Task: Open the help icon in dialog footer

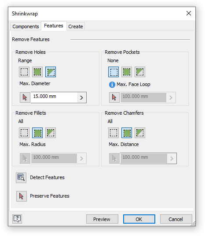Action: (17, 219)
